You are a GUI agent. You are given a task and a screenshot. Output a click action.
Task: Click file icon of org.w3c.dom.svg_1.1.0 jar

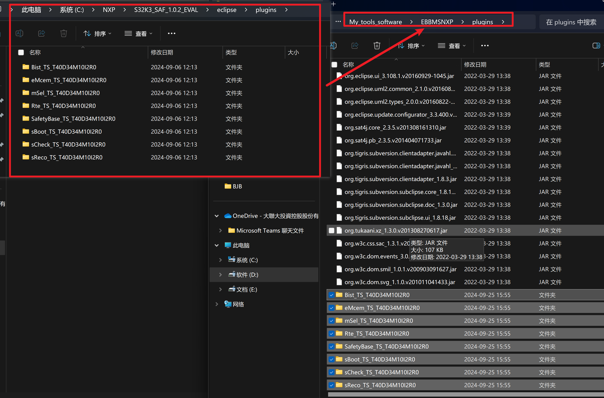339,282
